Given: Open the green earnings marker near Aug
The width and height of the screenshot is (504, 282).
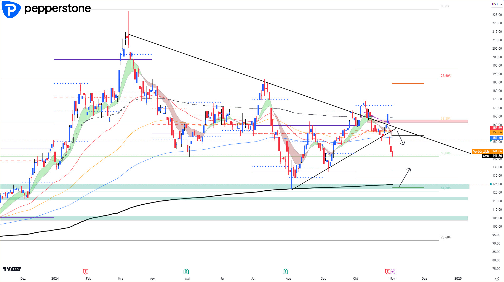Looking at the screenshot, I should point(285,271).
